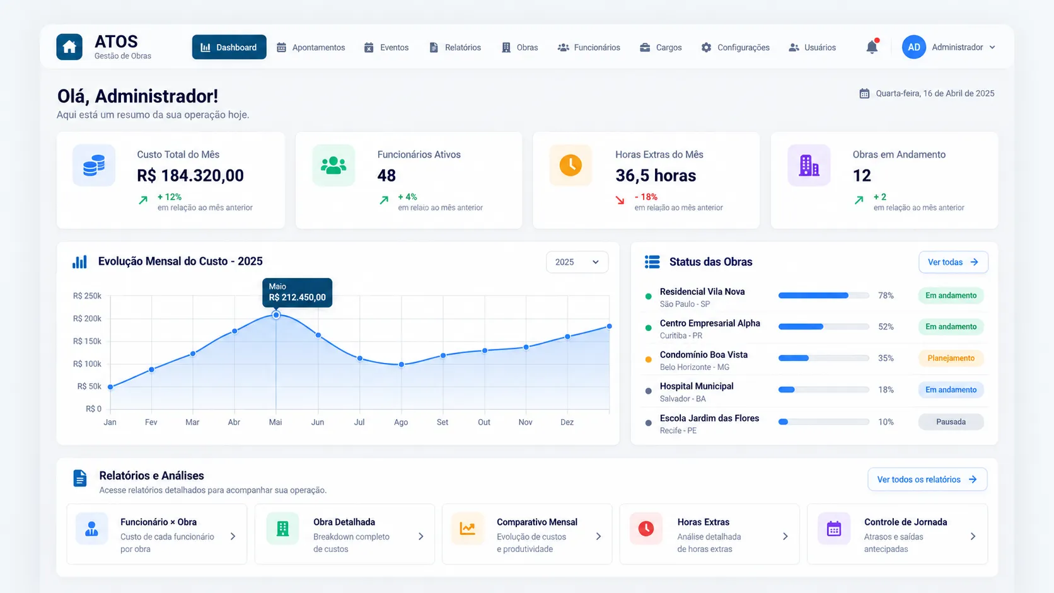This screenshot has height=593, width=1054.
Task: Open the Eventos nav item
Action: pos(386,47)
